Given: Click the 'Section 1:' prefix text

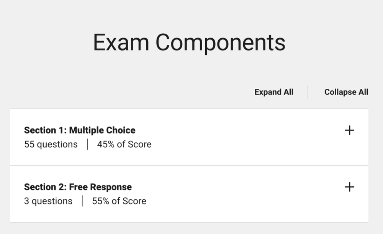Looking at the screenshot, I should tap(45, 130).
